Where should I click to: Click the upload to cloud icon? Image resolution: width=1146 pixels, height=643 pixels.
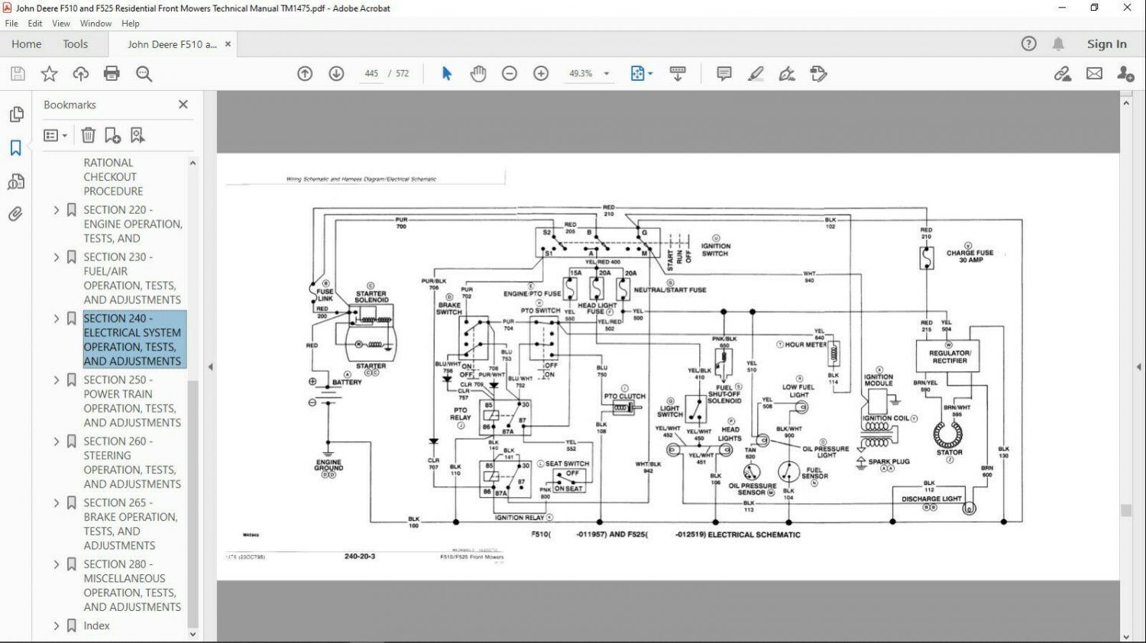pos(80,73)
